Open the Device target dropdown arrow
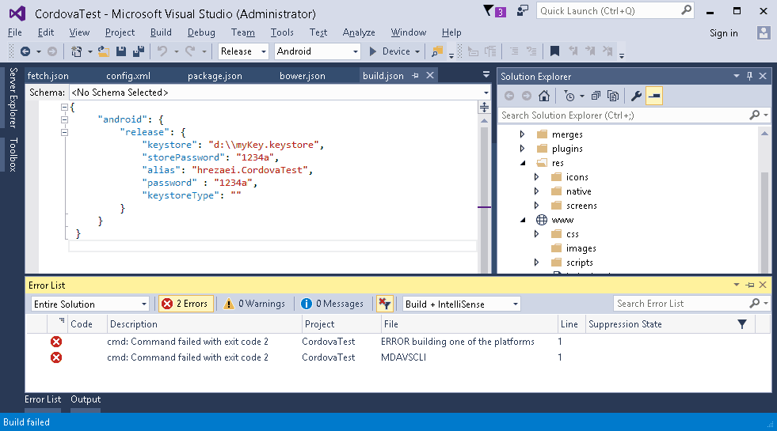The height and width of the screenshot is (431, 777). pyautogui.click(x=417, y=51)
